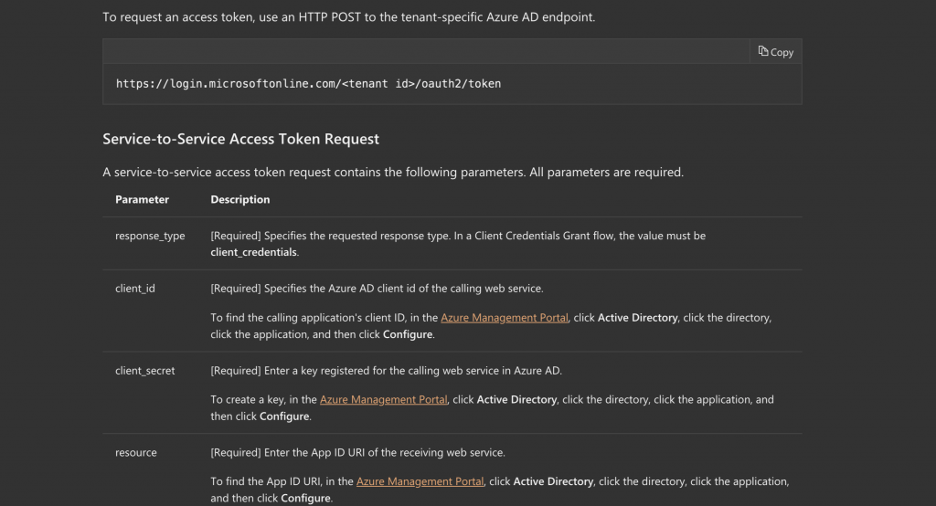Click bold Configure in client_secret description
Viewport: 936px width, 506px height.
pos(284,416)
